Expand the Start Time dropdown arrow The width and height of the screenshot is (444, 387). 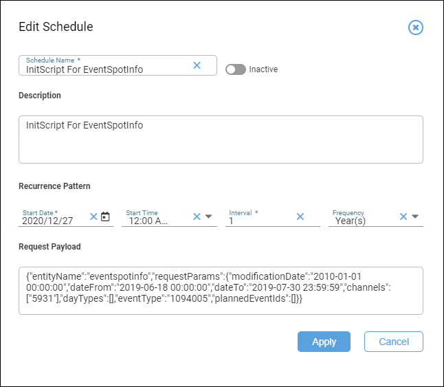(x=209, y=217)
